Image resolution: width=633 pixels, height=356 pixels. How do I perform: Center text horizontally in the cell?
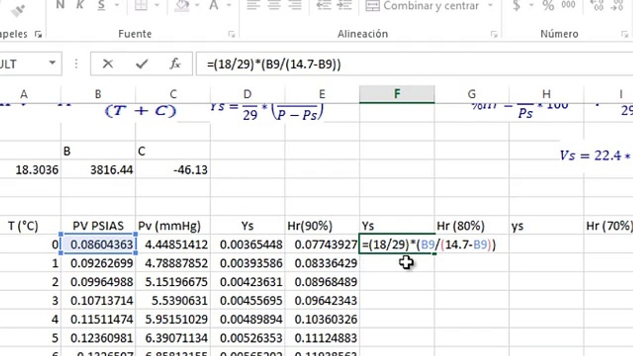tap(274, 5)
